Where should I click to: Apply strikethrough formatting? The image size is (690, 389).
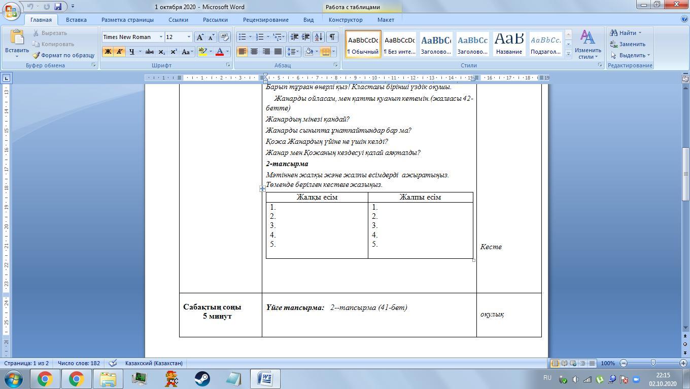(149, 52)
